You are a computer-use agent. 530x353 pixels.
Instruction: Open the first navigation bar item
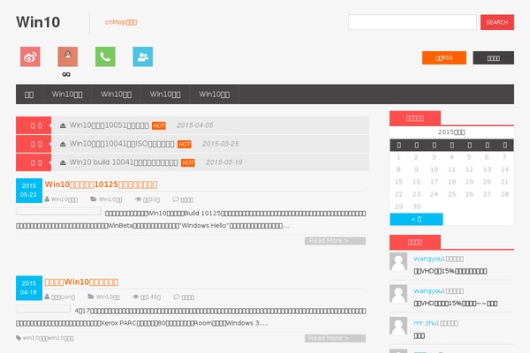[x=29, y=94]
